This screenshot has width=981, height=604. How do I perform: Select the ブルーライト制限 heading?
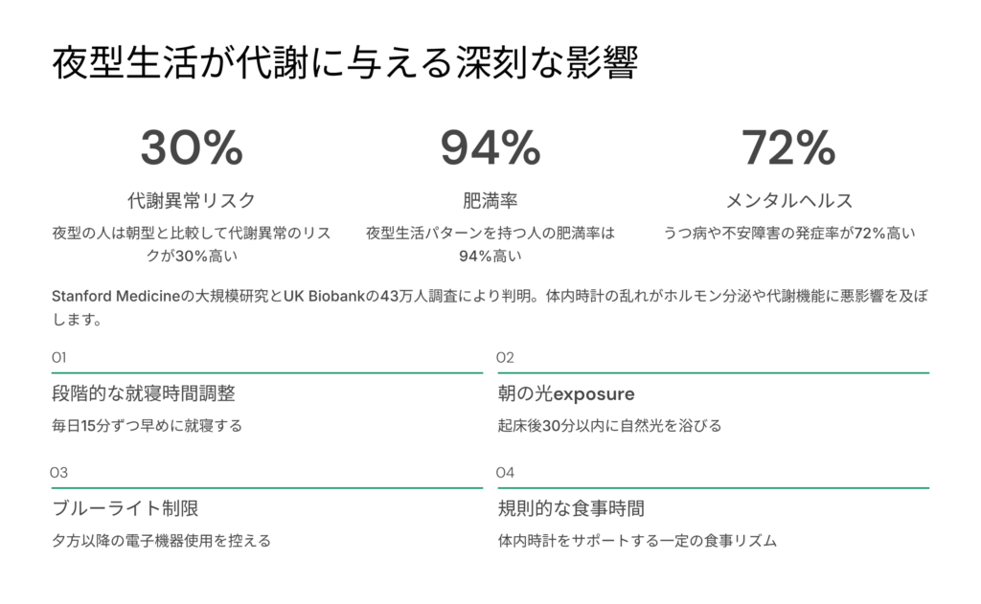[125, 508]
